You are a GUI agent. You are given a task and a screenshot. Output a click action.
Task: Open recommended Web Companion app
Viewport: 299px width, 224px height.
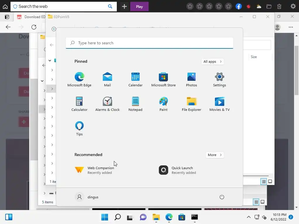[x=94, y=170]
